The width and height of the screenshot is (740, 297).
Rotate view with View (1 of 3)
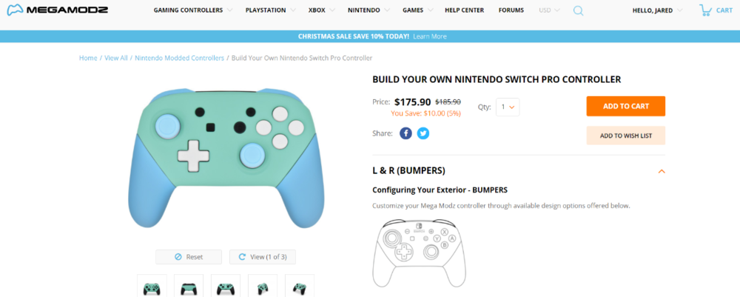(x=262, y=257)
